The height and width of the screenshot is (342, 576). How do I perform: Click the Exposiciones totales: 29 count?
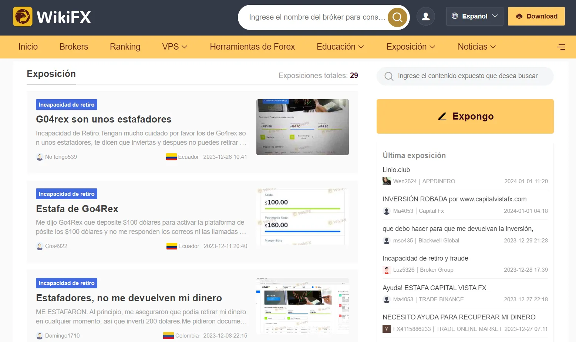(318, 76)
